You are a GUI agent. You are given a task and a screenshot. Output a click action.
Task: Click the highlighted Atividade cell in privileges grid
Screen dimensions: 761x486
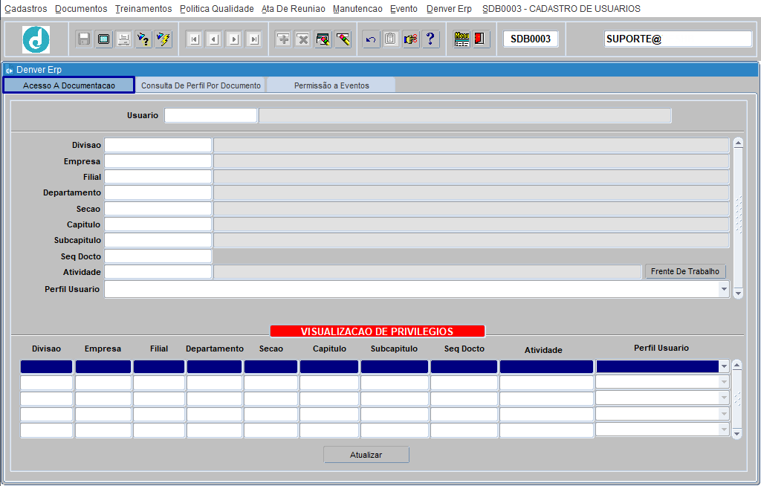coord(546,366)
